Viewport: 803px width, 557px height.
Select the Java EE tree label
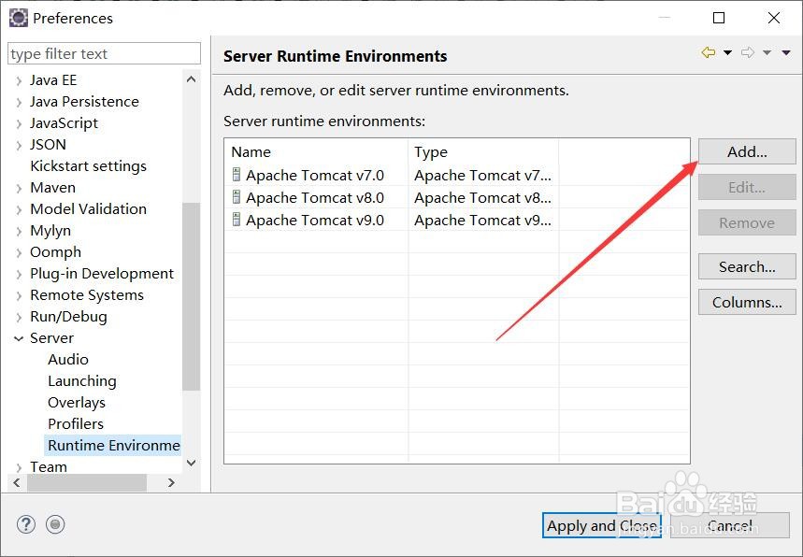click(x=53, y=80)
